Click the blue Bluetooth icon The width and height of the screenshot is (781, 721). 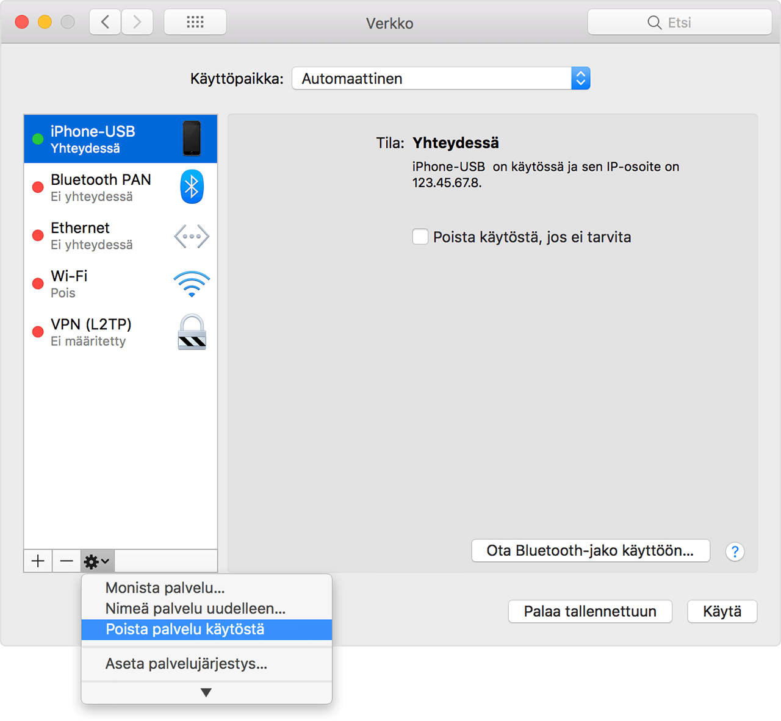[x=192, y=187]
